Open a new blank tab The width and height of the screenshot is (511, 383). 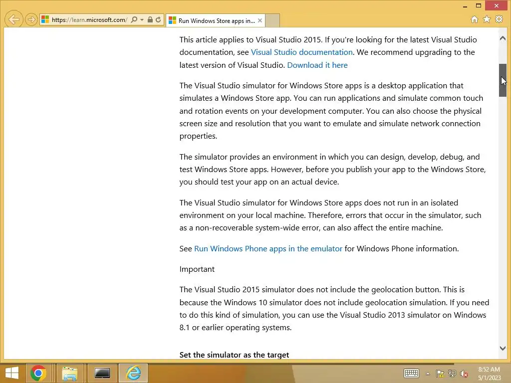272,20
